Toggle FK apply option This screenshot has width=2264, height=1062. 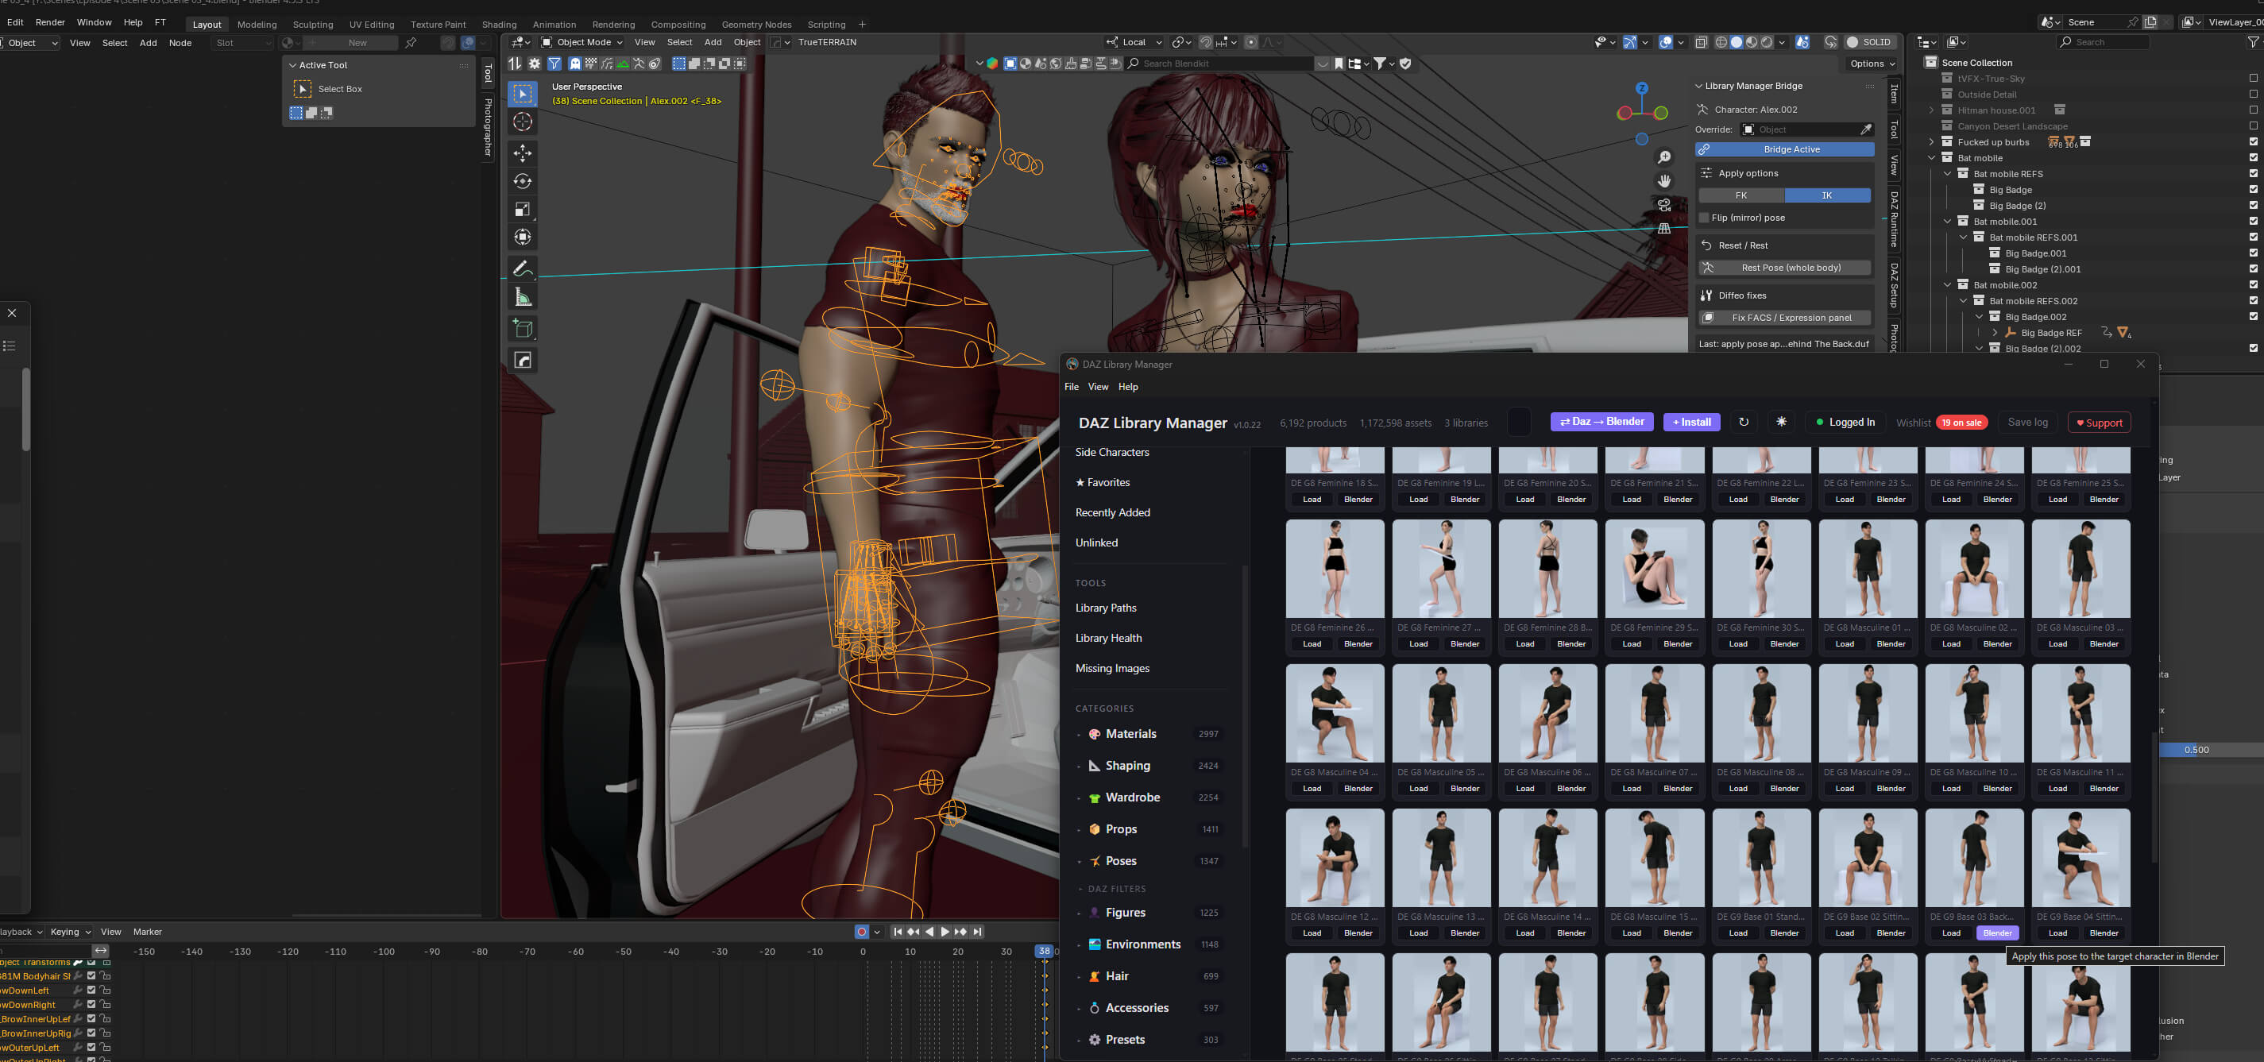point(1741,195)
